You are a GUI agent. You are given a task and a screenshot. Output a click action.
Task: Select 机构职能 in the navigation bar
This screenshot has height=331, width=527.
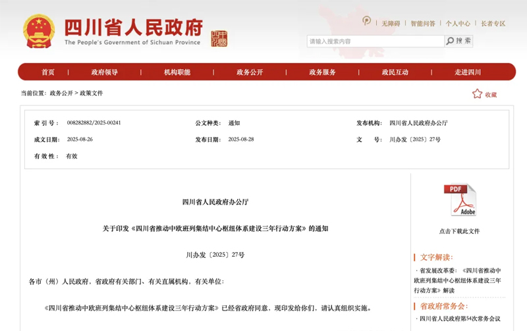pyautogui.click(x=177, y=72)
